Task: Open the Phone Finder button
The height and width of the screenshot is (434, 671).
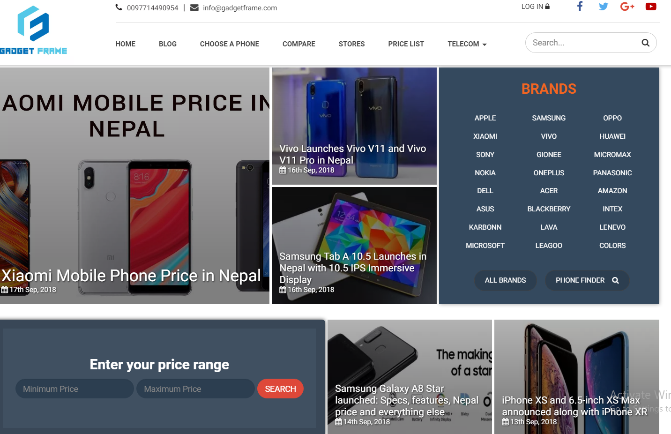Action: point(587,280)
